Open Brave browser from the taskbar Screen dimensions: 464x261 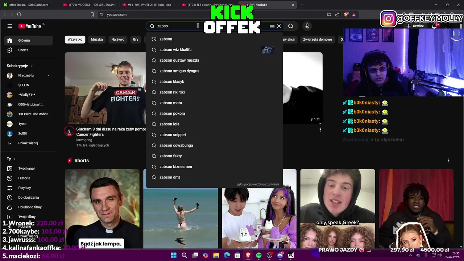point(248,255)
